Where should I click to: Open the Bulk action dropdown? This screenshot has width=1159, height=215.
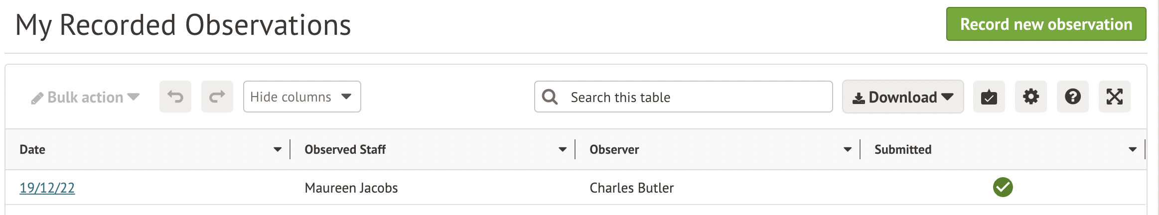click(85, 97)
